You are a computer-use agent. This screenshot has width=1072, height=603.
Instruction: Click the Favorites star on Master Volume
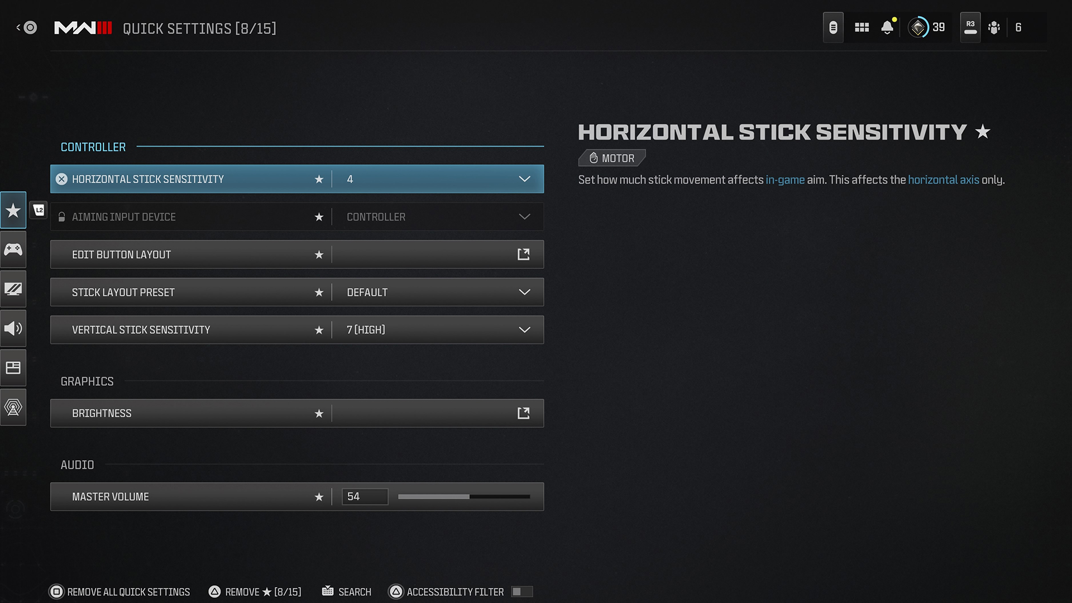click(318, 496)
